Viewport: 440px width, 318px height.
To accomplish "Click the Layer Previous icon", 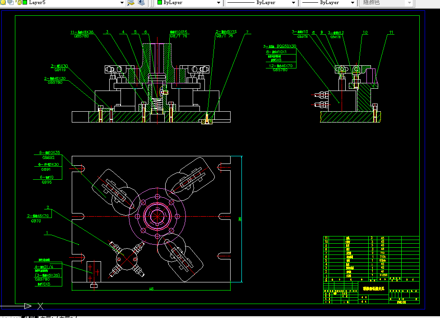I will 141,3.
